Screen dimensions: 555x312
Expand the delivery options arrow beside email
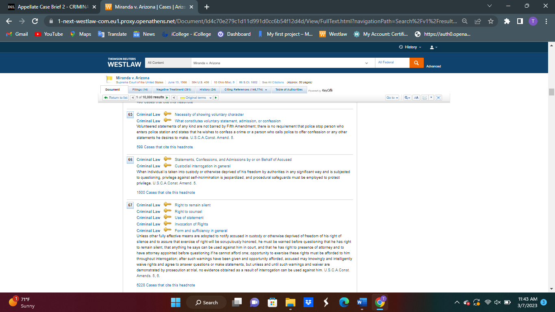click(431, 97)
